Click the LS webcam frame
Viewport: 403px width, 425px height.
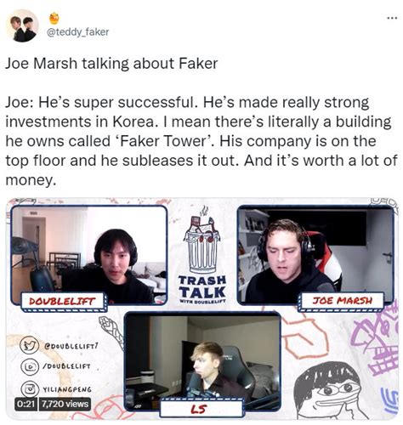[x=202, y=361]
